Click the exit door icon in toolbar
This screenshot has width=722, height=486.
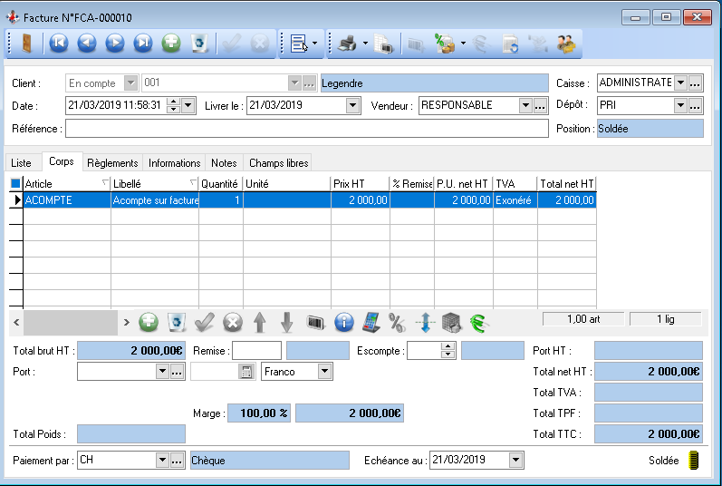pos(25,43)
